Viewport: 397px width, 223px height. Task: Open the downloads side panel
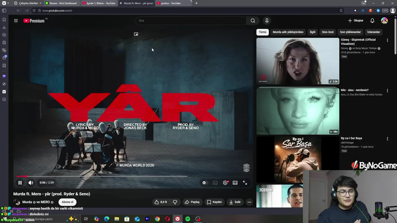tap(4, 27)
